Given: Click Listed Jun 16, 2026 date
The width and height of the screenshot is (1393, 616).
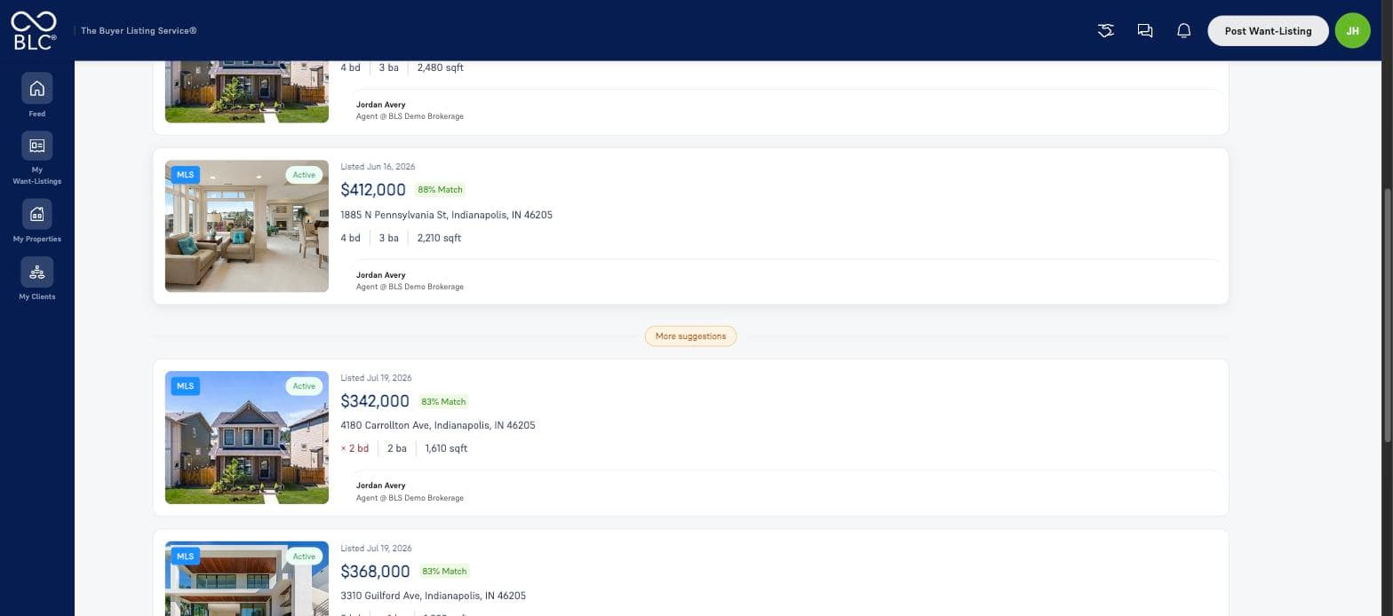Looking at the screenshot, I should [378, 167].
